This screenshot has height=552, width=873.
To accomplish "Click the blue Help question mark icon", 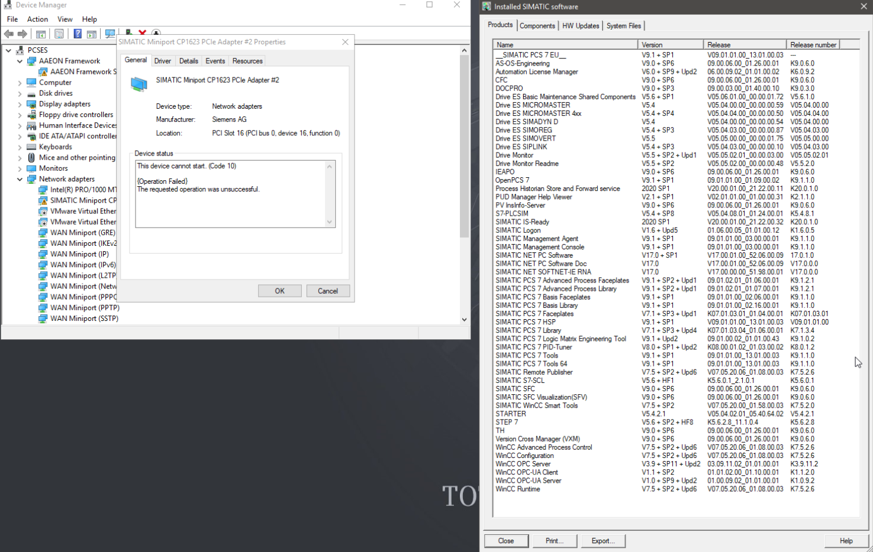I will (x=78, y=34).
